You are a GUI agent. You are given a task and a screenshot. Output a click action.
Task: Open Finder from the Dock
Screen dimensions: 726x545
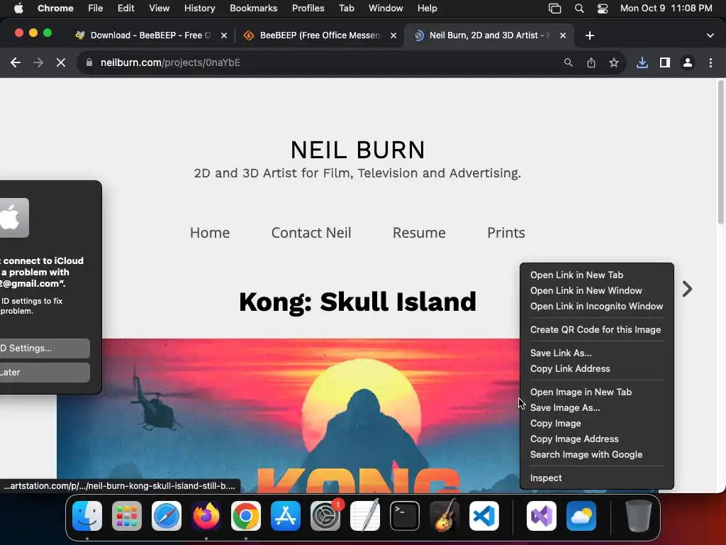coord(87,516)
